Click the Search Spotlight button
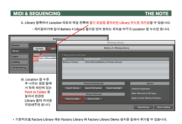The image size is (182, 124). click(x=114, y=88)
